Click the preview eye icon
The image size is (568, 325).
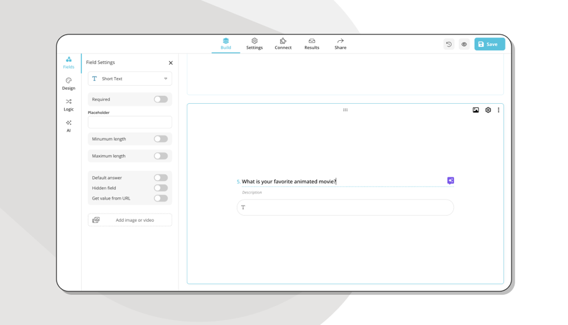click(x=464, y=44)
